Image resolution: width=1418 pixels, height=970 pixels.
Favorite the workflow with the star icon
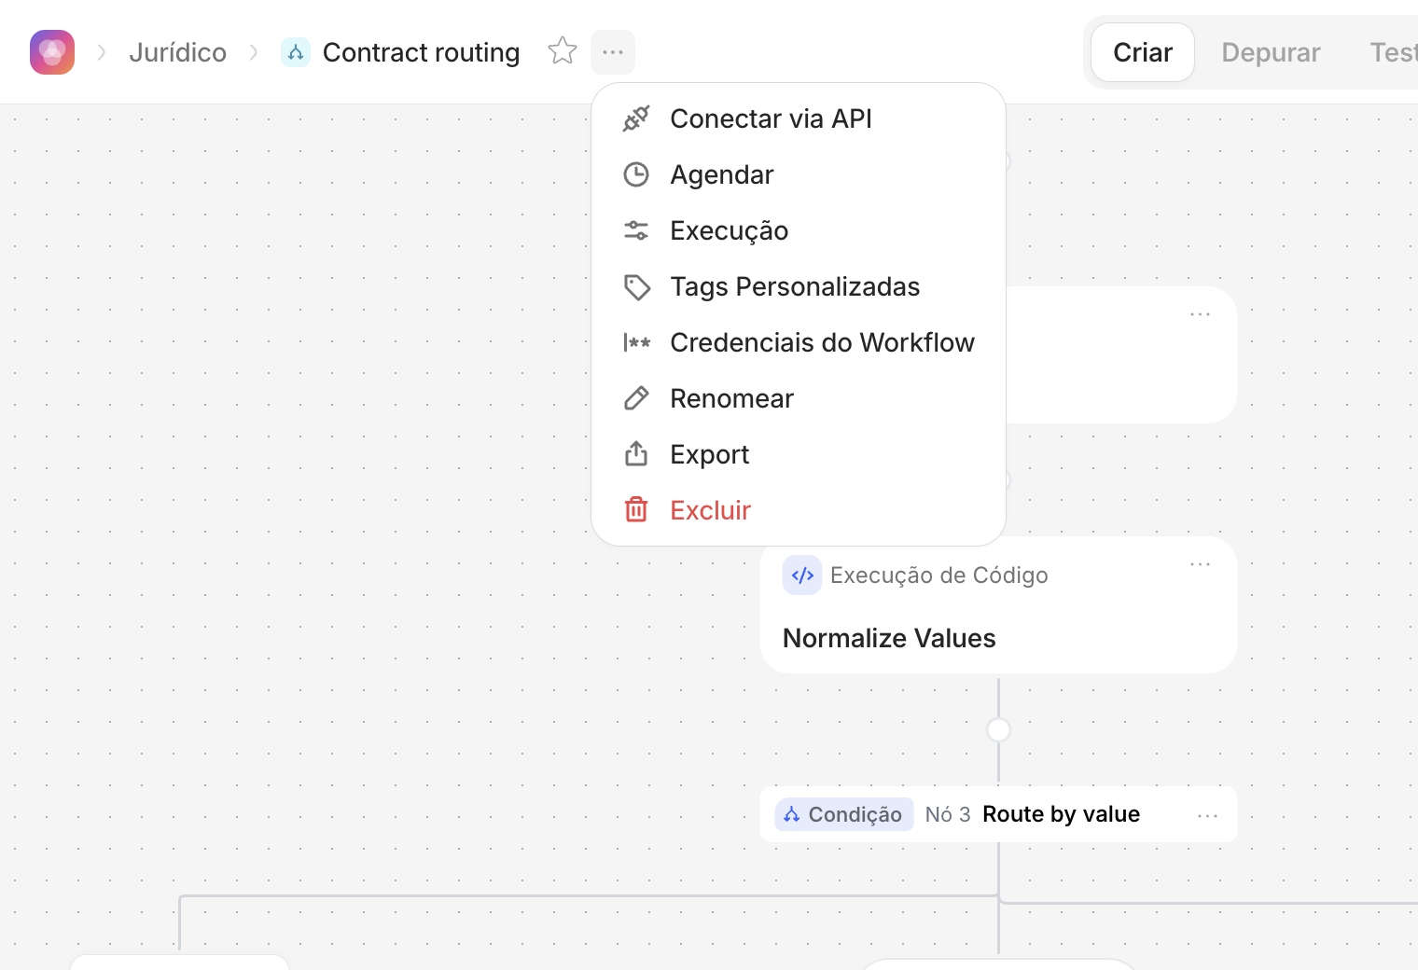coord(563,51)
